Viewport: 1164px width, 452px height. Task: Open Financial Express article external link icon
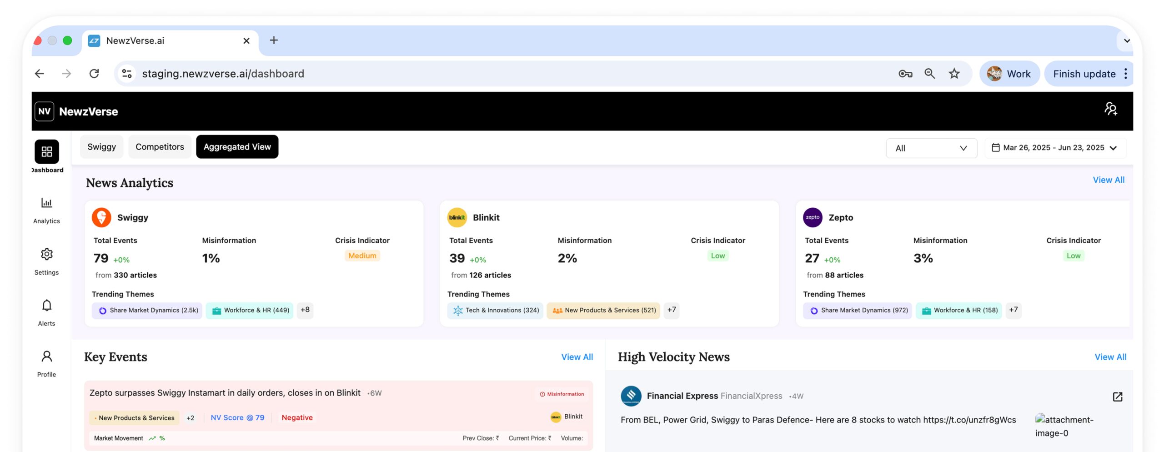pos(1117,397)
